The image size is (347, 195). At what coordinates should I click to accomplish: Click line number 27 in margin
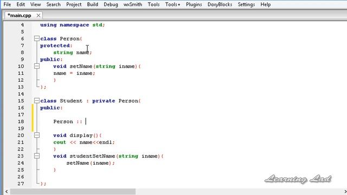click(x=21, y=184)
